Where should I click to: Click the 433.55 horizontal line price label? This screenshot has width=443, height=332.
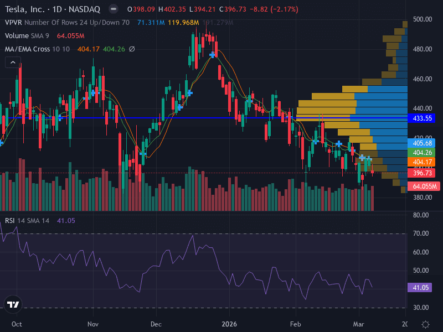point(422,118)
